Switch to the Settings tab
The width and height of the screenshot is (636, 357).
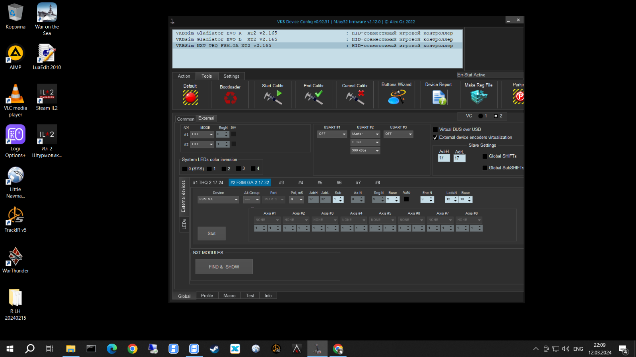click(x=231, y=76)
